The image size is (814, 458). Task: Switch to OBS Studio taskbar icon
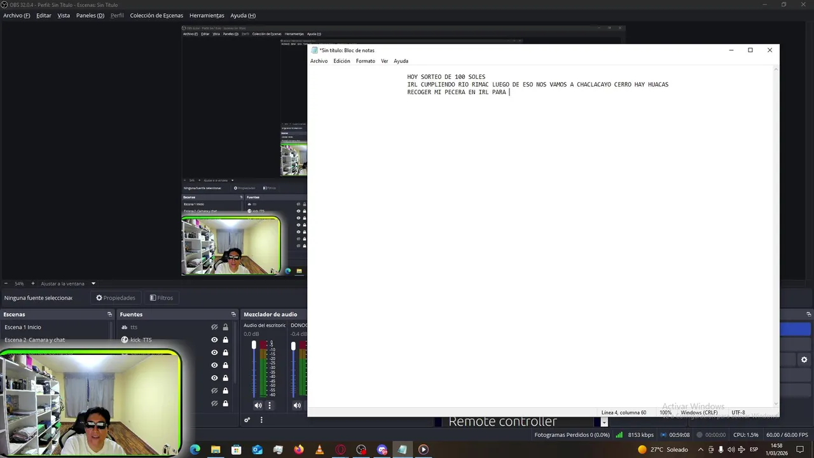pyautogui.click(x=361, y=450)
